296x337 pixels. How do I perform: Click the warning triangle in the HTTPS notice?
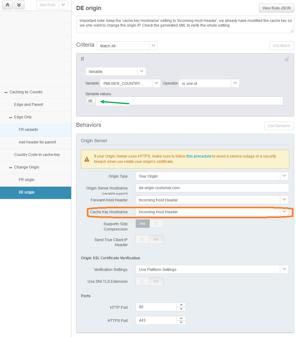[87, 156]
